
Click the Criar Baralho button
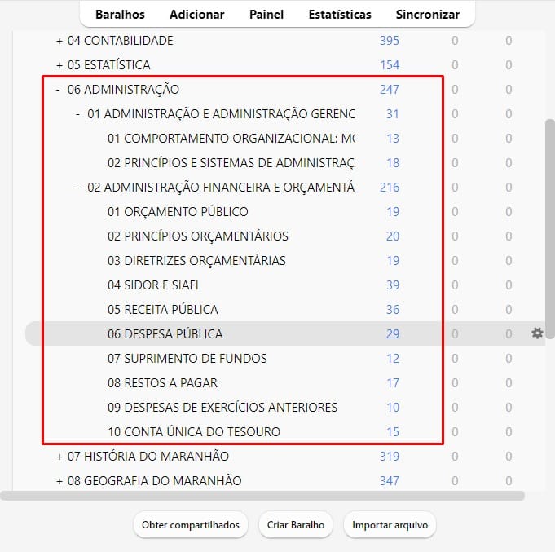click(x=296, y=525)
